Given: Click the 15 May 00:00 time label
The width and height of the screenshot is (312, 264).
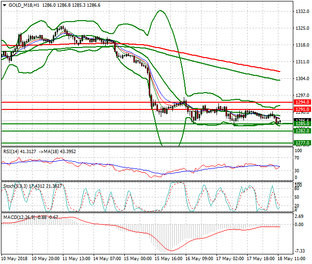Looking at the screenshot, I should click(138, 259).
